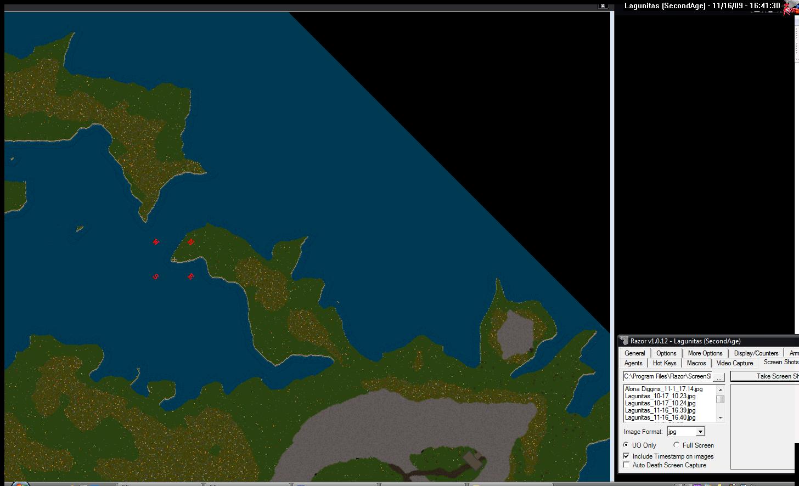Click the red S compass marker on map
This screenshot has width=799, height=486.
156,277
